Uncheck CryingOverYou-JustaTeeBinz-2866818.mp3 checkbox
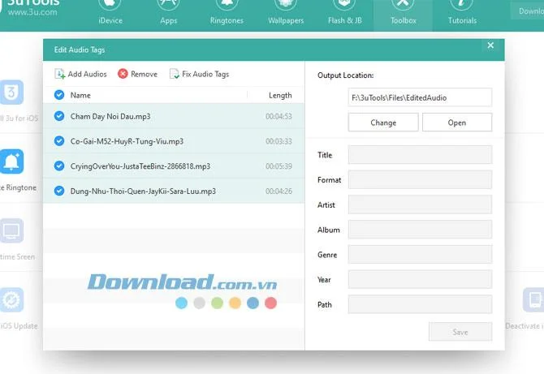The image size is (544, 374). pos(59,166)
